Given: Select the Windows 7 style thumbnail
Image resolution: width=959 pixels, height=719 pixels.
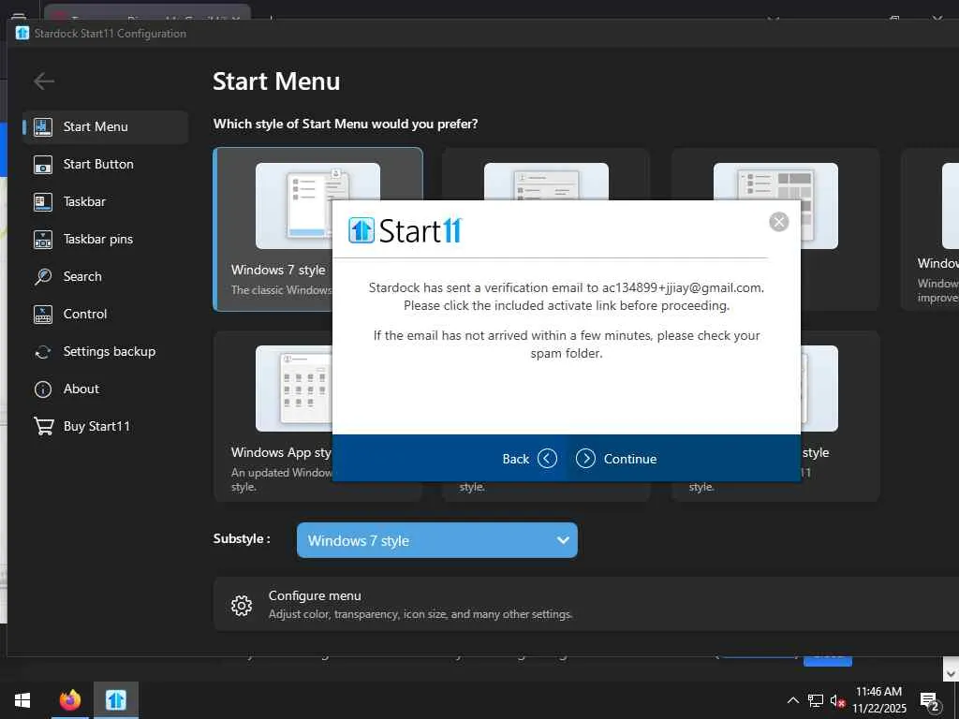Looking at the screenshot, I should (317, 205).
